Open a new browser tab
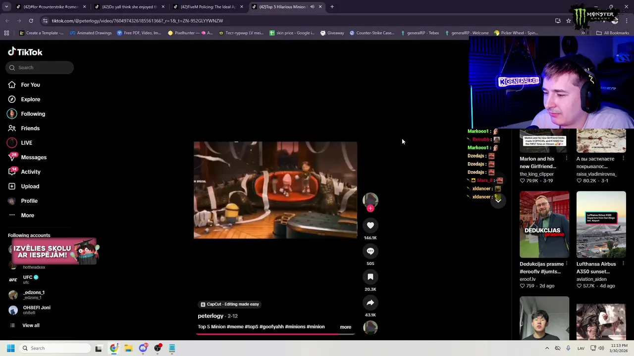The width and height of the screenshot is (634, 356). tap(332, 7)
